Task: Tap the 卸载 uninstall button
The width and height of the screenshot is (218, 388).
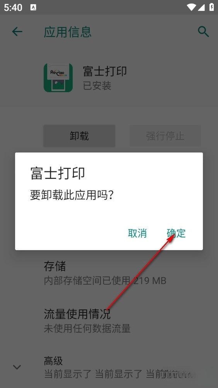Action: (x=79, y=136)
